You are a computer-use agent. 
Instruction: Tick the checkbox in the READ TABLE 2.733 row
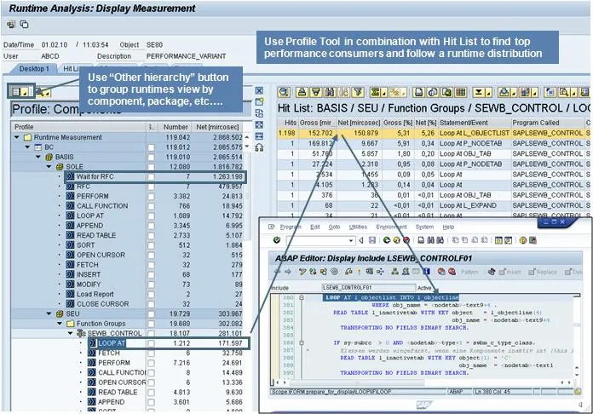[151, 236]
